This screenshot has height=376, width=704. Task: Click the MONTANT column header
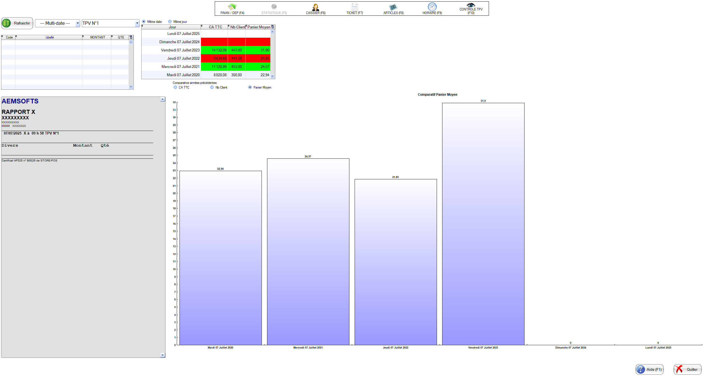point(97,37)
